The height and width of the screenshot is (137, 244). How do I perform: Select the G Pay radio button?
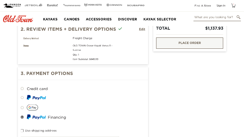point(22,107)
